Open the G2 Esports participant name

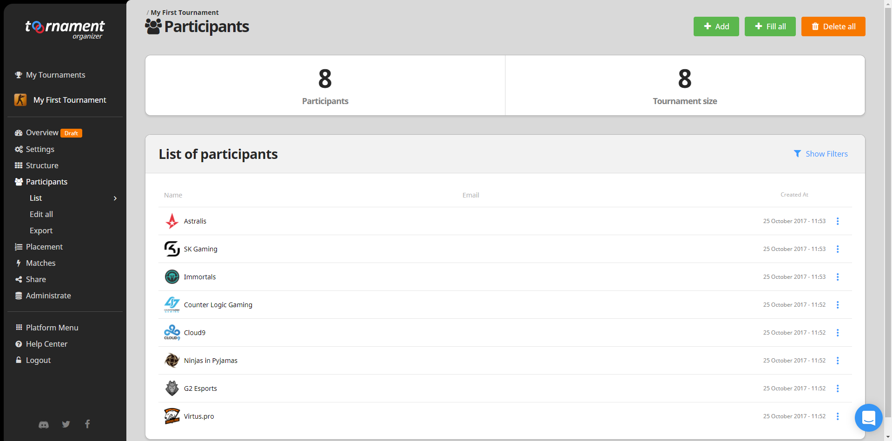click(x=200, y=388)
